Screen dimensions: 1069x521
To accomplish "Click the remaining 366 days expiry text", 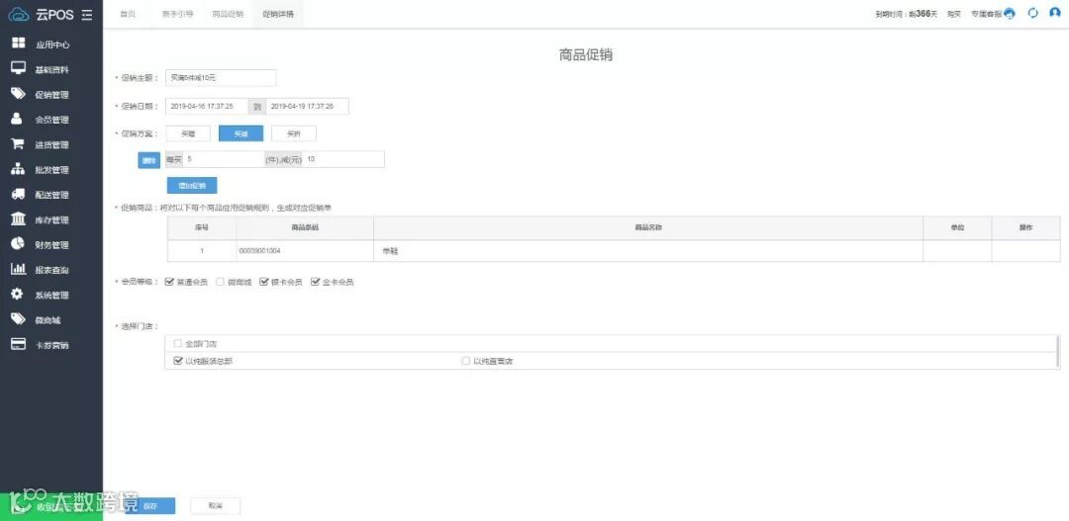I will (x=907, y=14).
